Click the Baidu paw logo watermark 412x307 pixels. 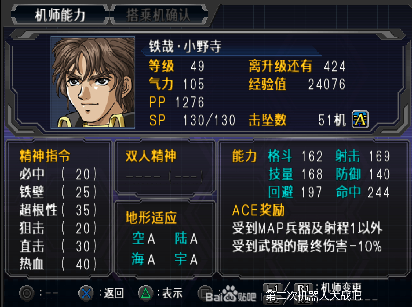230,294
